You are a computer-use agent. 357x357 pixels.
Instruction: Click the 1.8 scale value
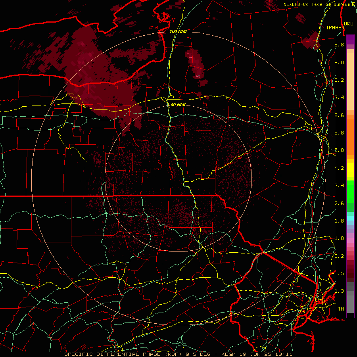339,221
